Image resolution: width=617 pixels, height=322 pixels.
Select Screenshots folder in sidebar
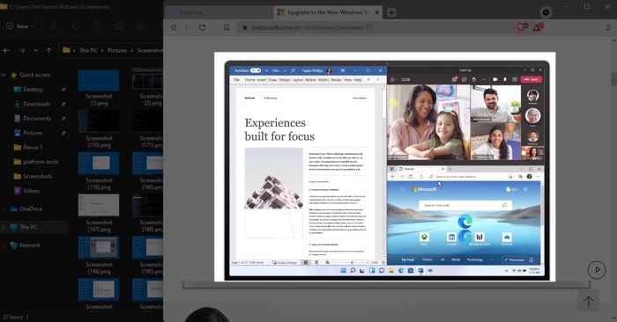[x=37, y=176]
